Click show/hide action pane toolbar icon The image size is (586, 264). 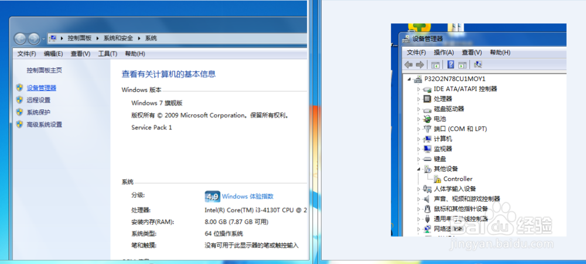[x=462, y=65]
